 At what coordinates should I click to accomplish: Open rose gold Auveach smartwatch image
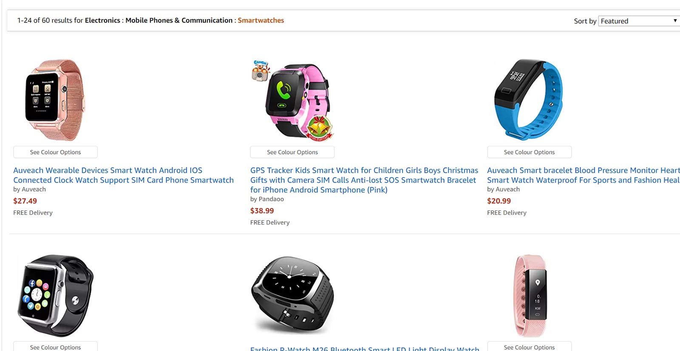point(55,100)
